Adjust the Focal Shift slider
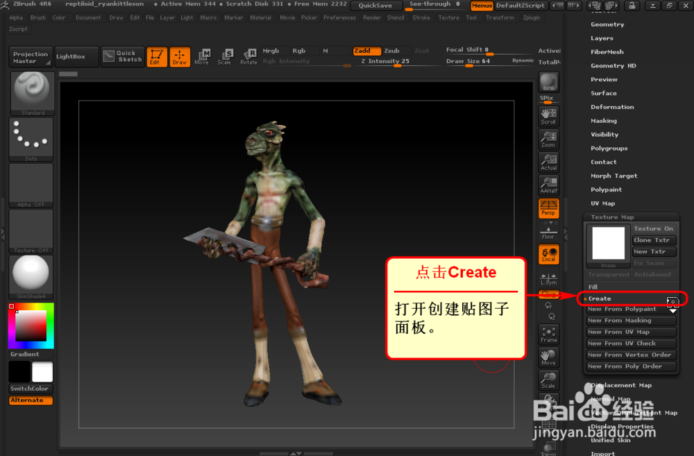This screenshot has height=456, width=694. [x=489, y=50]
